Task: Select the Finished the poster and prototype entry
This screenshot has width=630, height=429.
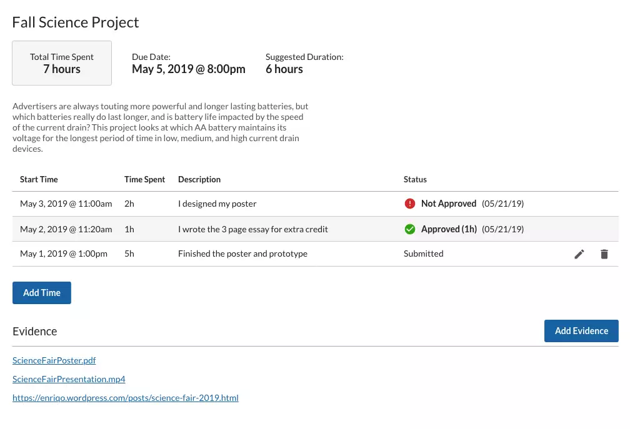Action: [242, 254]
